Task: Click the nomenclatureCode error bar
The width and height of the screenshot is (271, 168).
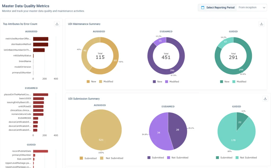Action: [x=38, y=114]
